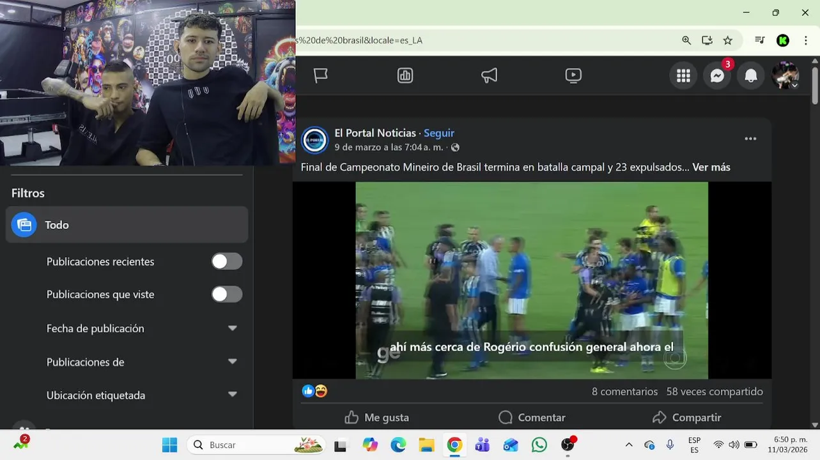Viewport: 820px width, 460px height.
Task: Show hidden system tray icons
Action: pyautogui.click(x=629, y=445)
